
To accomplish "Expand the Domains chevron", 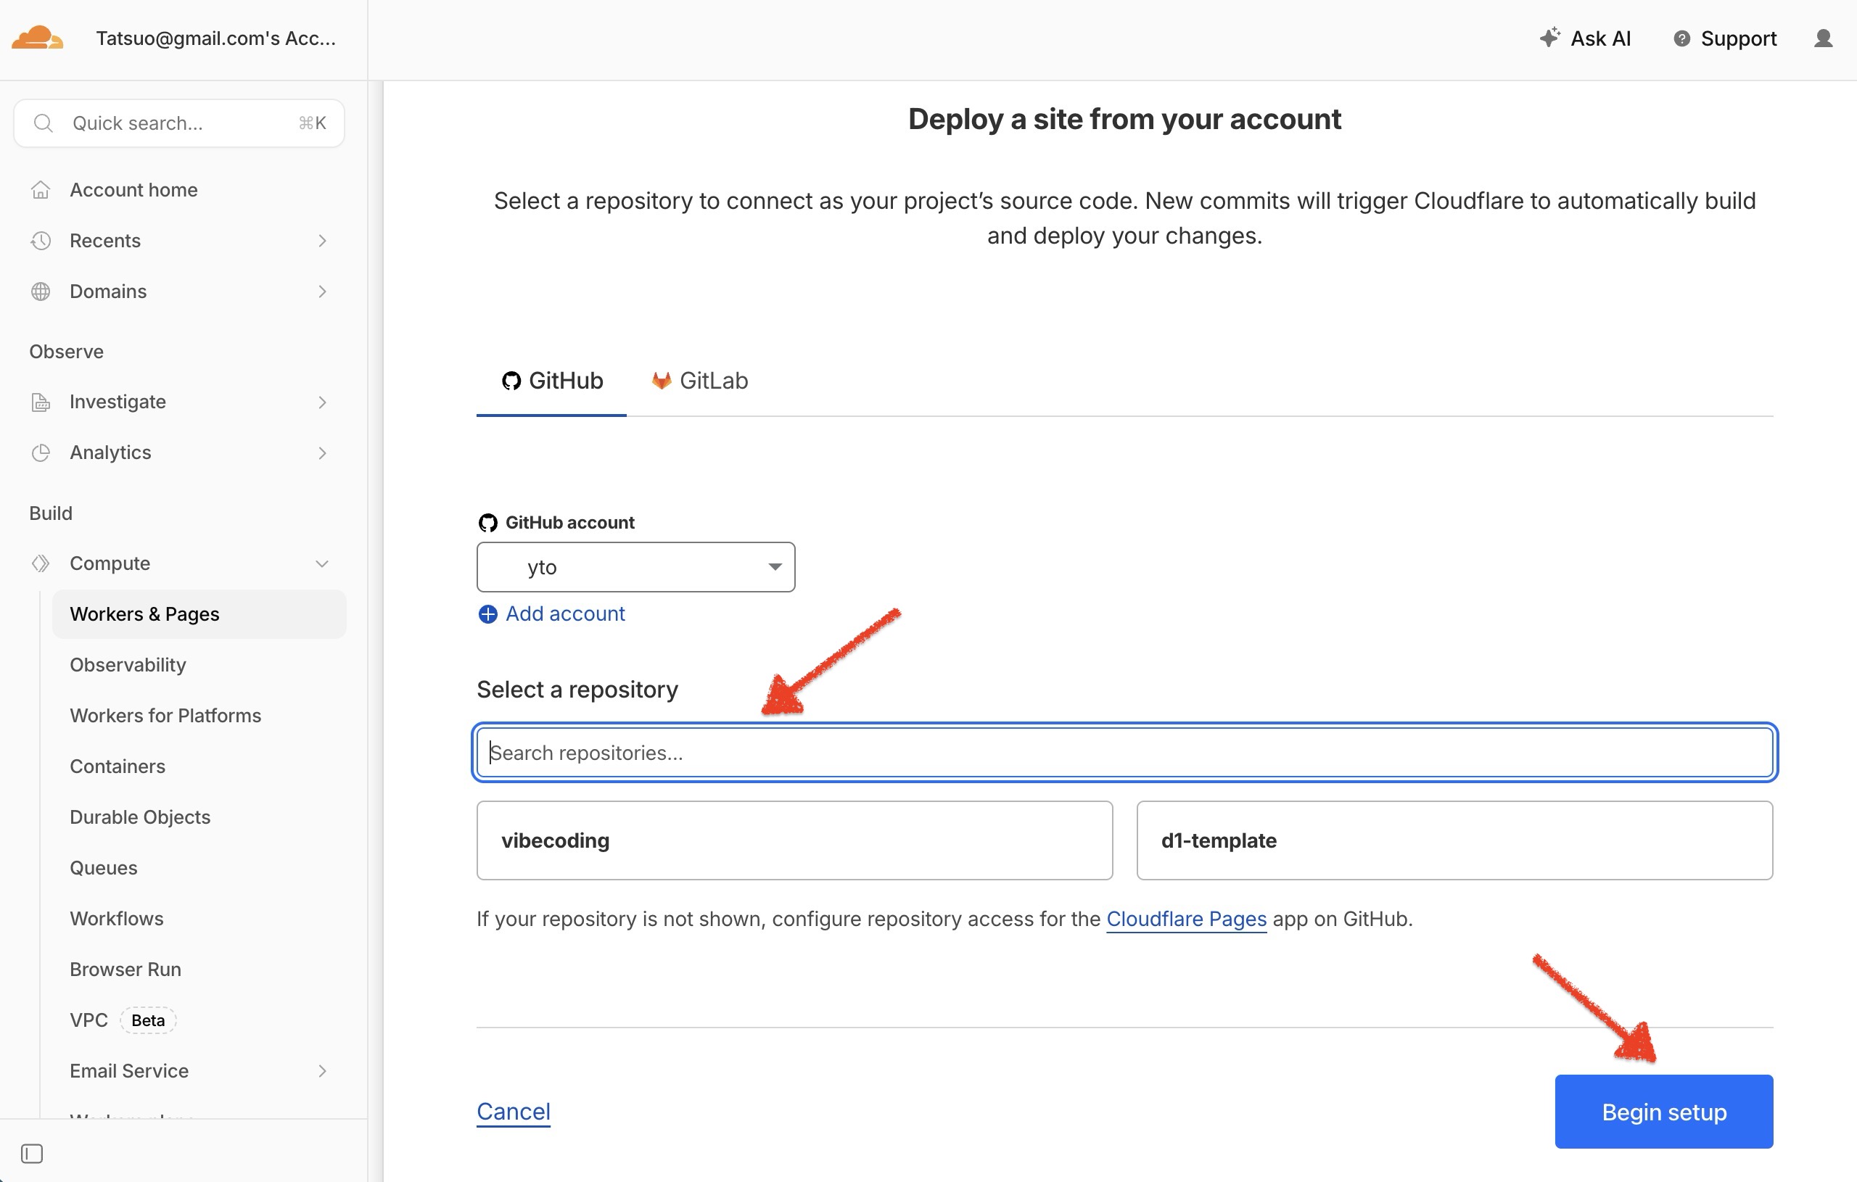I will (322, 292).
